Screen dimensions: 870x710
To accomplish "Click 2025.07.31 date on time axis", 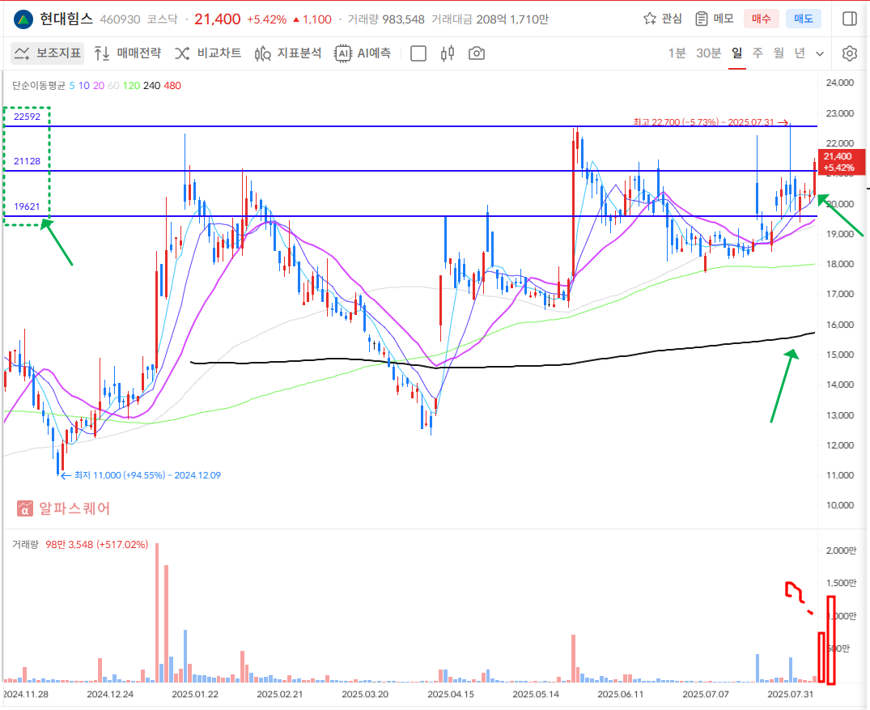I will pyautogui.click(x=790, y=694).
